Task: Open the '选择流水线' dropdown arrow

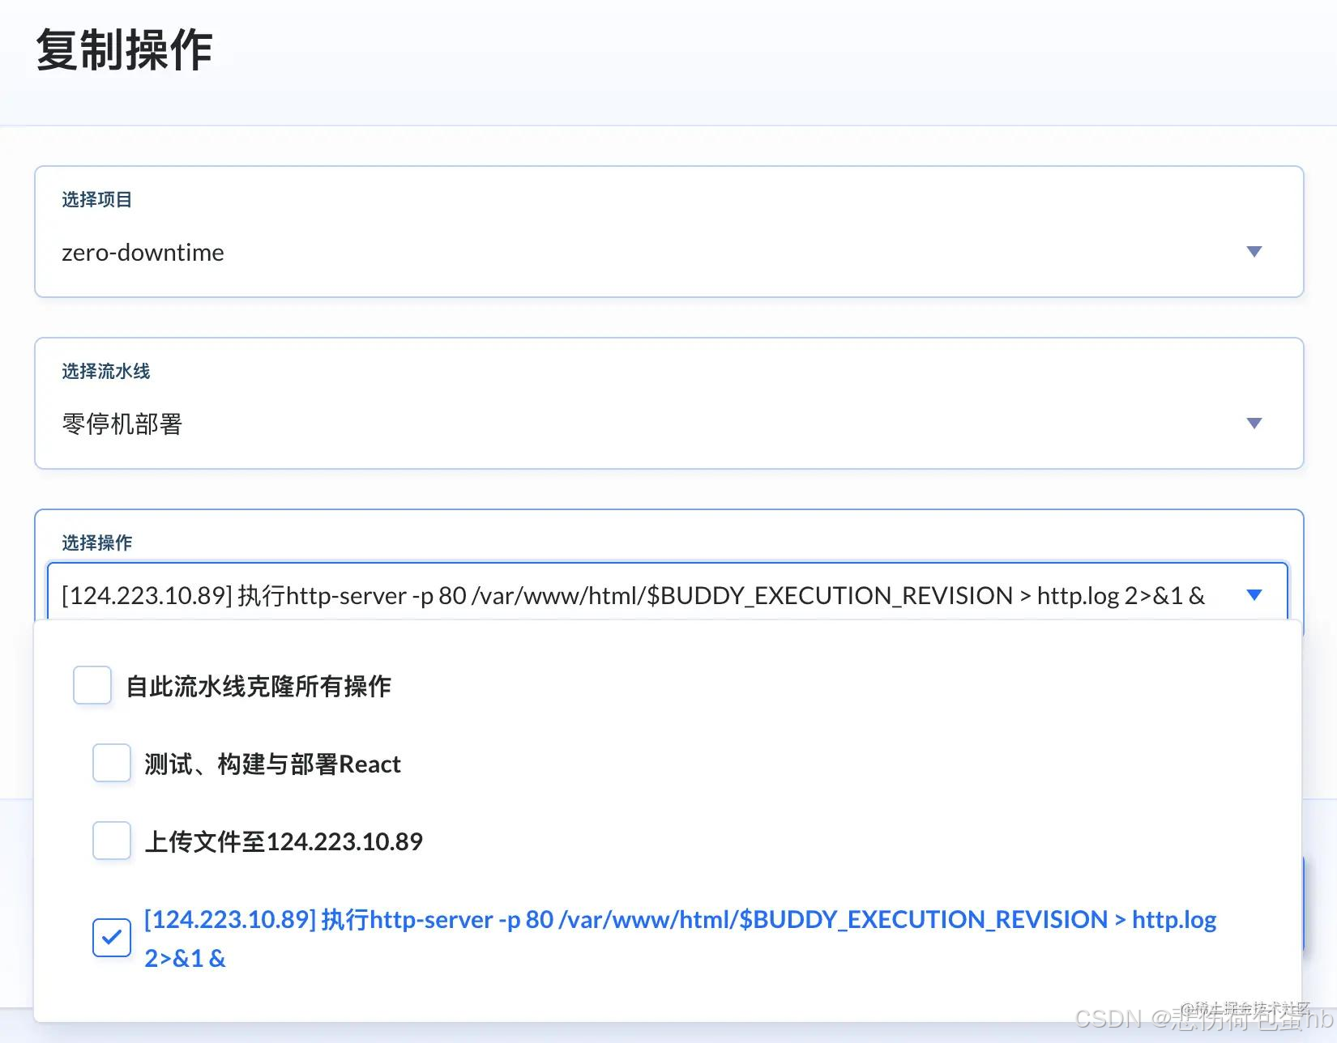Action: (x=1254, y=424)
